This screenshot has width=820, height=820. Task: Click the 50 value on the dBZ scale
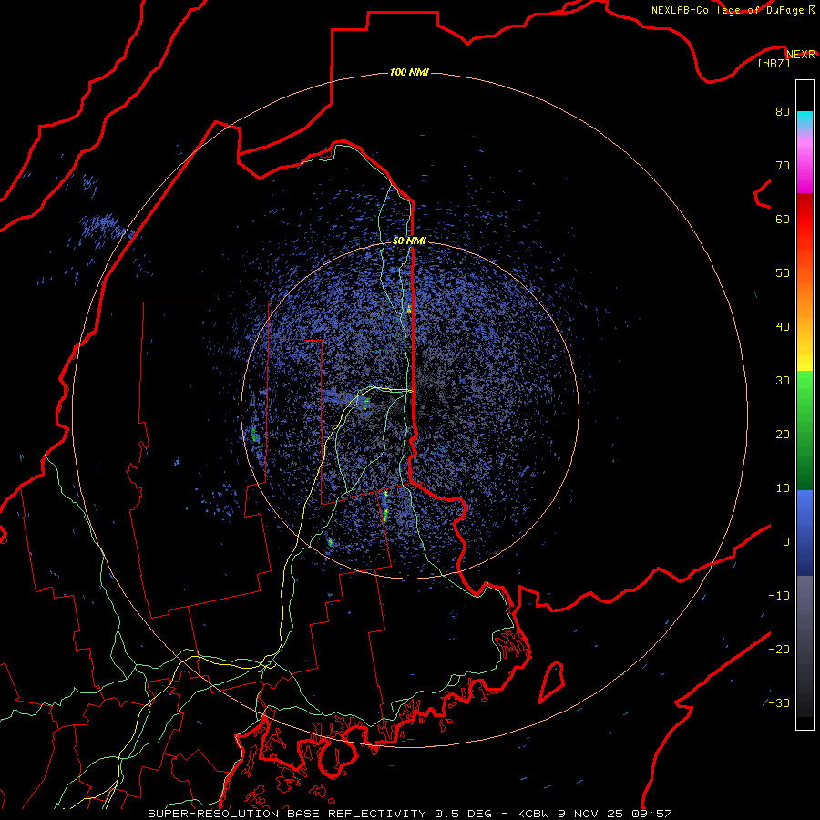click(783, 273)
